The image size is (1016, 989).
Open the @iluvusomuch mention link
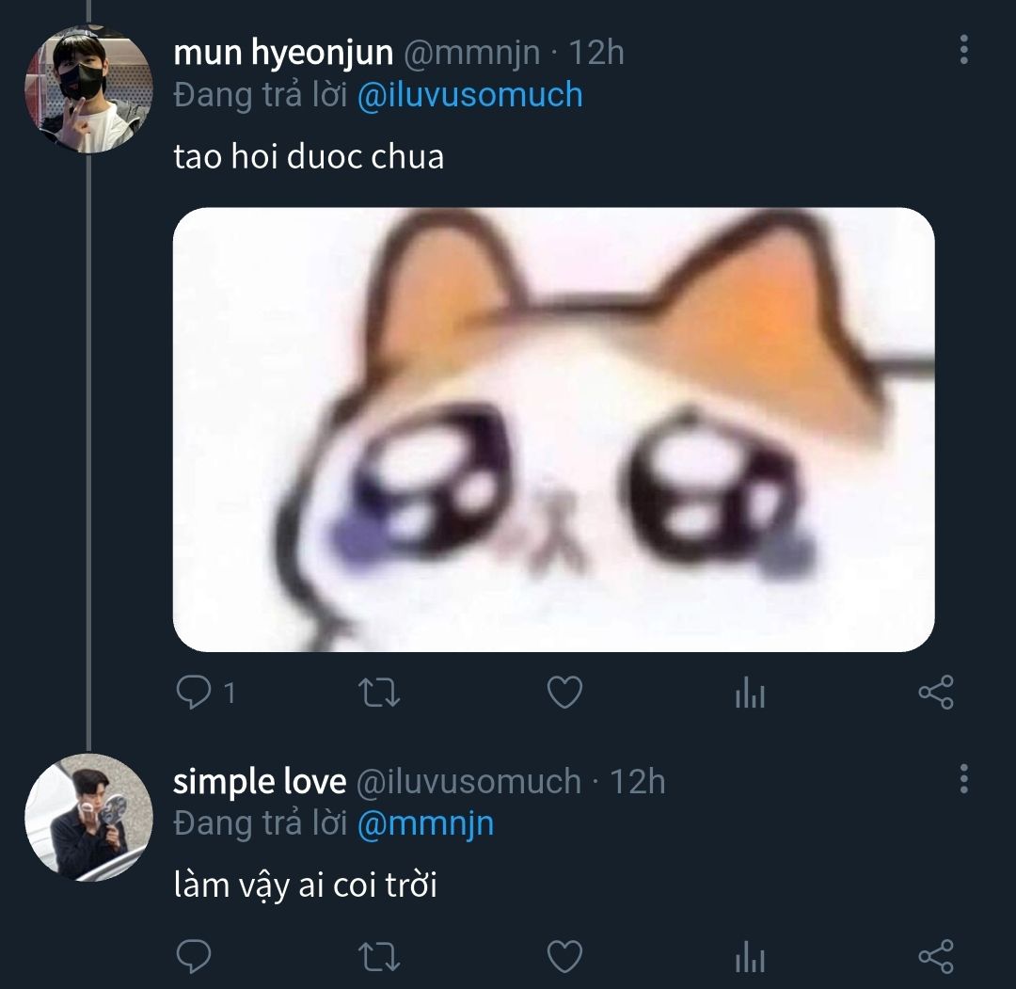(x=469, y=95)
